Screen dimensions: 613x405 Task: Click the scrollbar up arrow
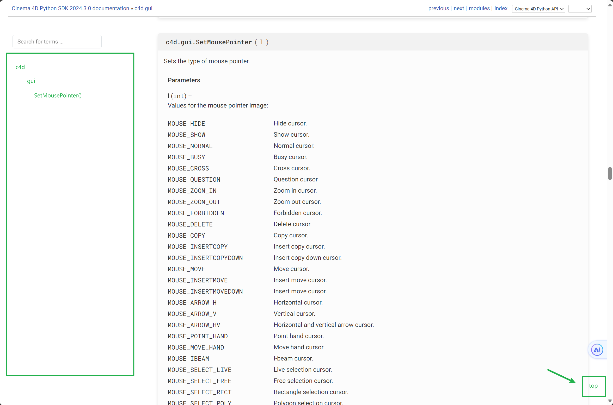610,5
